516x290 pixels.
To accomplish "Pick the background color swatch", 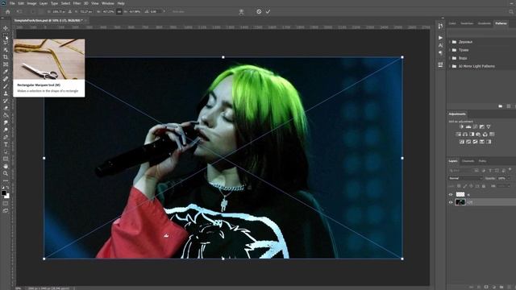I will [x=7, y=197].
